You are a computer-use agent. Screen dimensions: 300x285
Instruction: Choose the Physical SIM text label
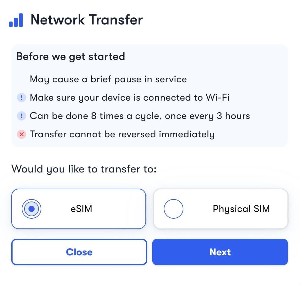(x=241, y=209)
